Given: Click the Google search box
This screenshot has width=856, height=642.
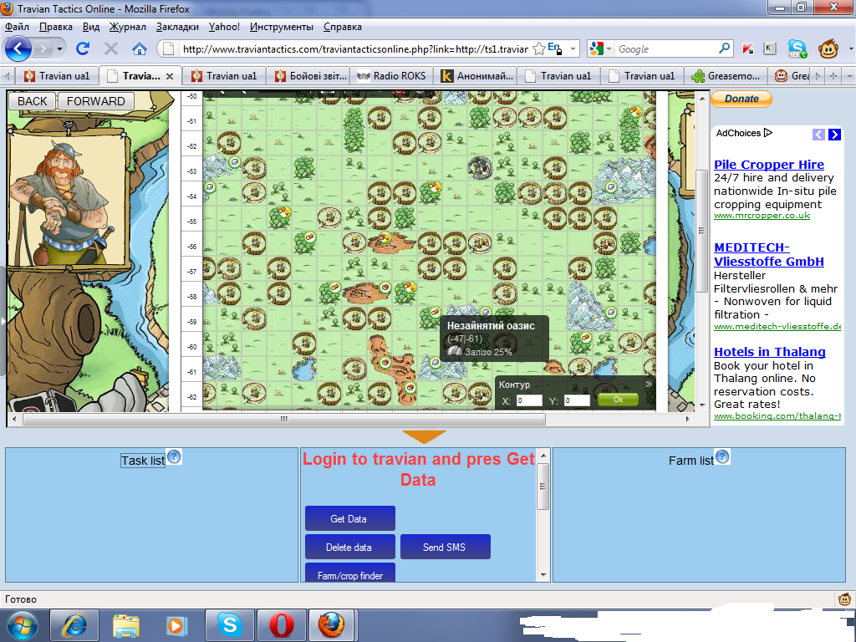Looking at the screenshot, I should [666, 48].
